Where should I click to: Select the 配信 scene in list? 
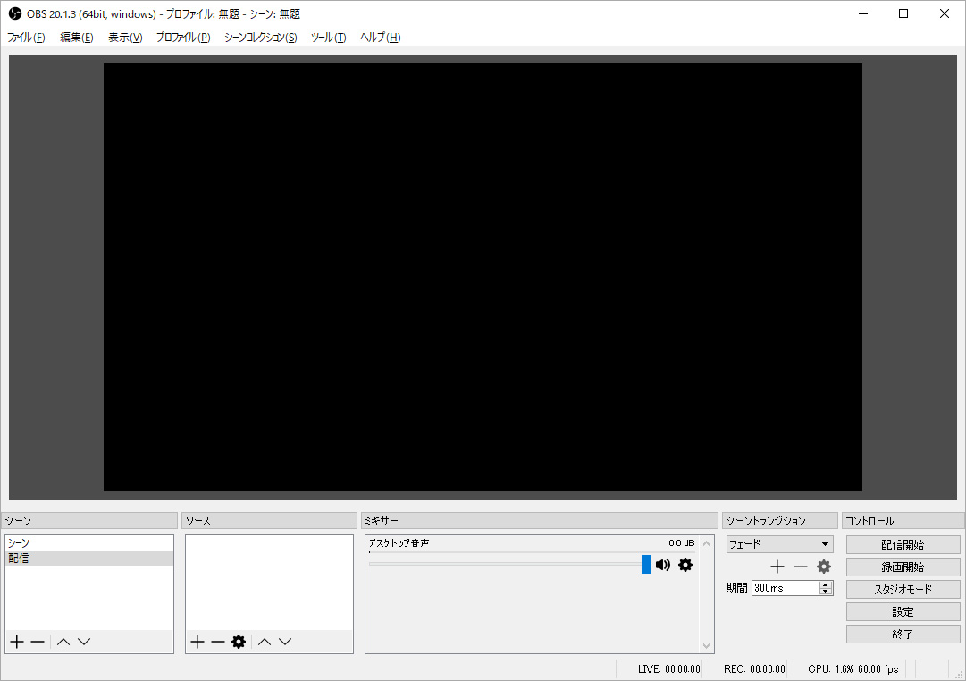[89, 558]
